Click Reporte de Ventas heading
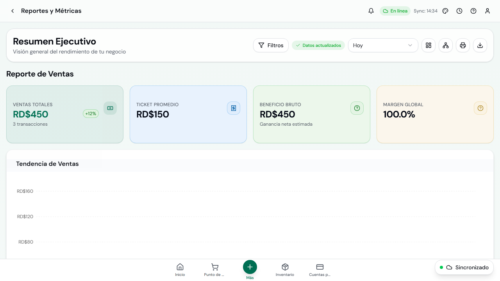500x281 pixels. point(40,74)
